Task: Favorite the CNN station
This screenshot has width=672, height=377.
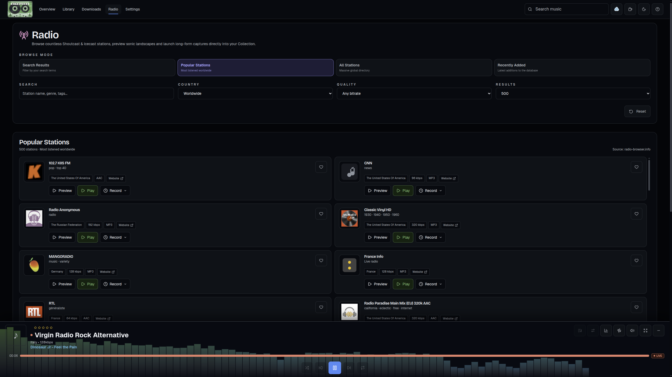Action: click(x=637, y=167)
